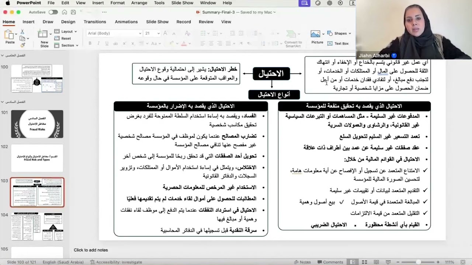
Task: Click the Home icon in title bar
Action: tap(65, 12)
